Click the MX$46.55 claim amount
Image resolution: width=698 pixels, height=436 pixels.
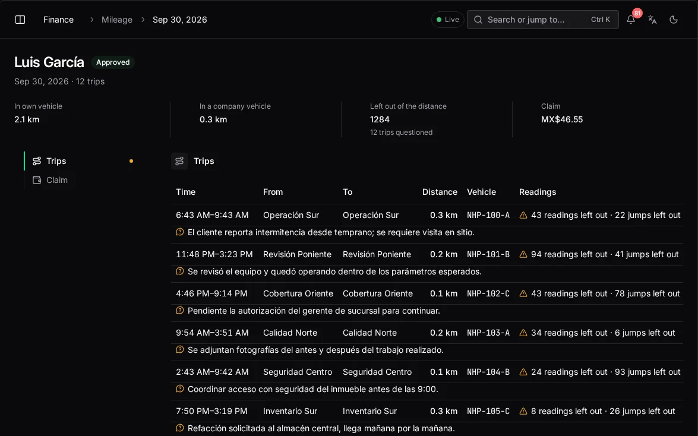[x=562, y=119]
